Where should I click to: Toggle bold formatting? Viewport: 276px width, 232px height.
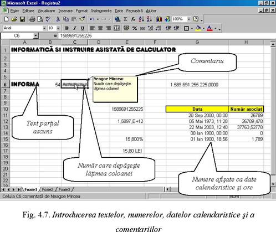[x=67, y=28]
